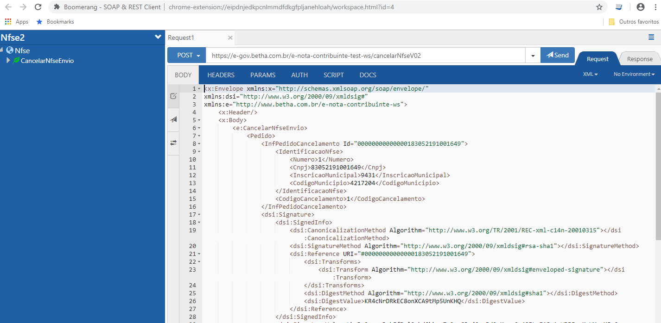Open the SCRIPT tab
The image size is (661, 323).
tap(334, 75)
